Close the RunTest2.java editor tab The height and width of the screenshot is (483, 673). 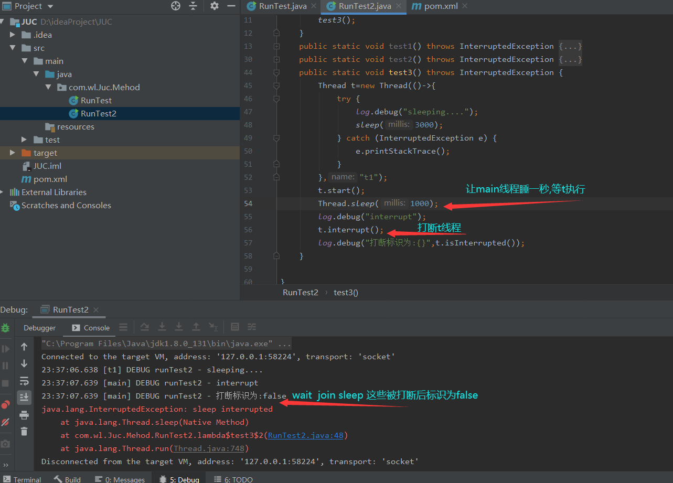pyautogui.click(x=399, y=6)
